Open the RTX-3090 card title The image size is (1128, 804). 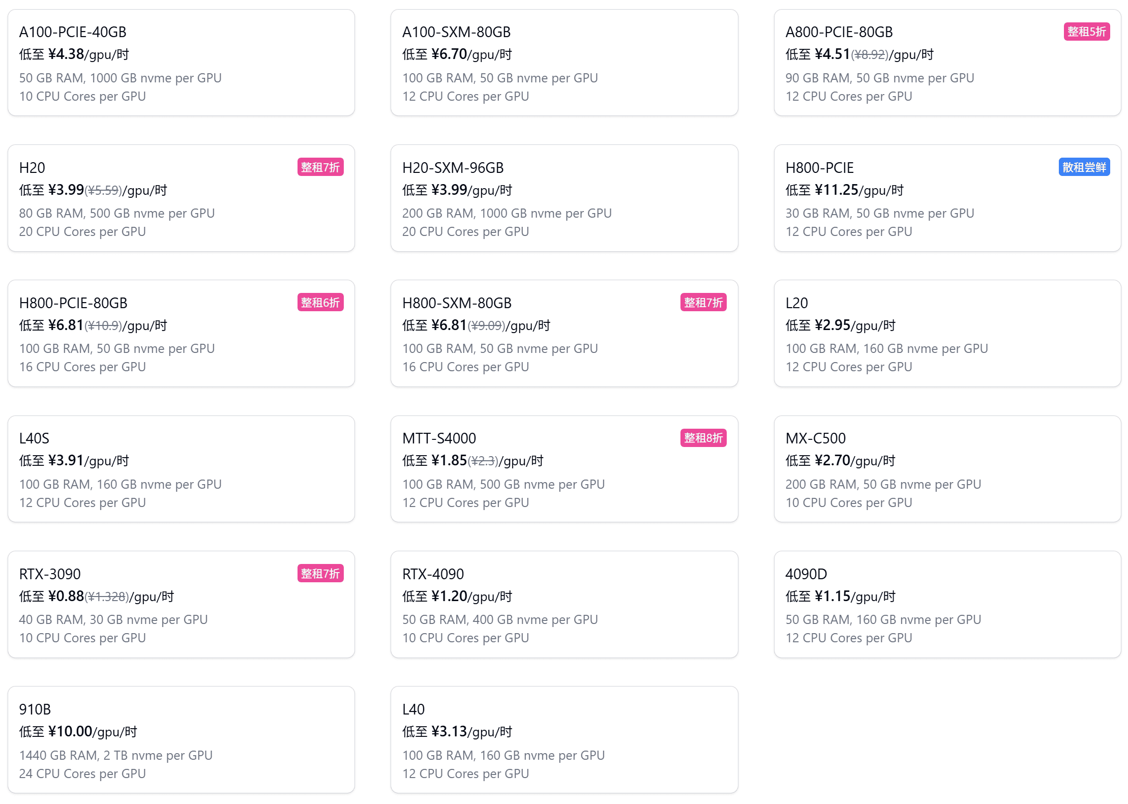(50, 574)
